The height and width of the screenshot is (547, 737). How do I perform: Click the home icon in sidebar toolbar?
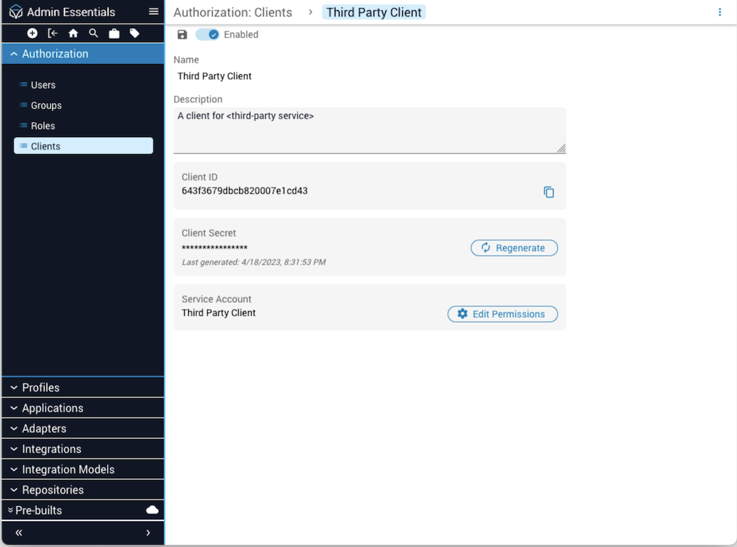[73, 33]
